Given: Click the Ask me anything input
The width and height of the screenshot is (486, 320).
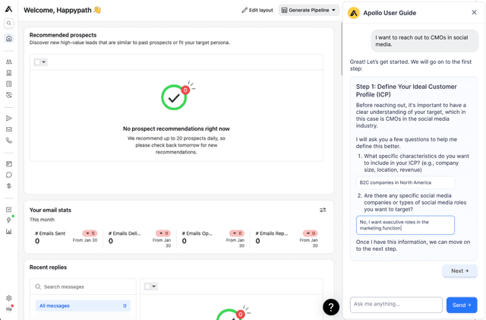Looking at the screenshot, I should pyautogui.click(x=396, y=305).
